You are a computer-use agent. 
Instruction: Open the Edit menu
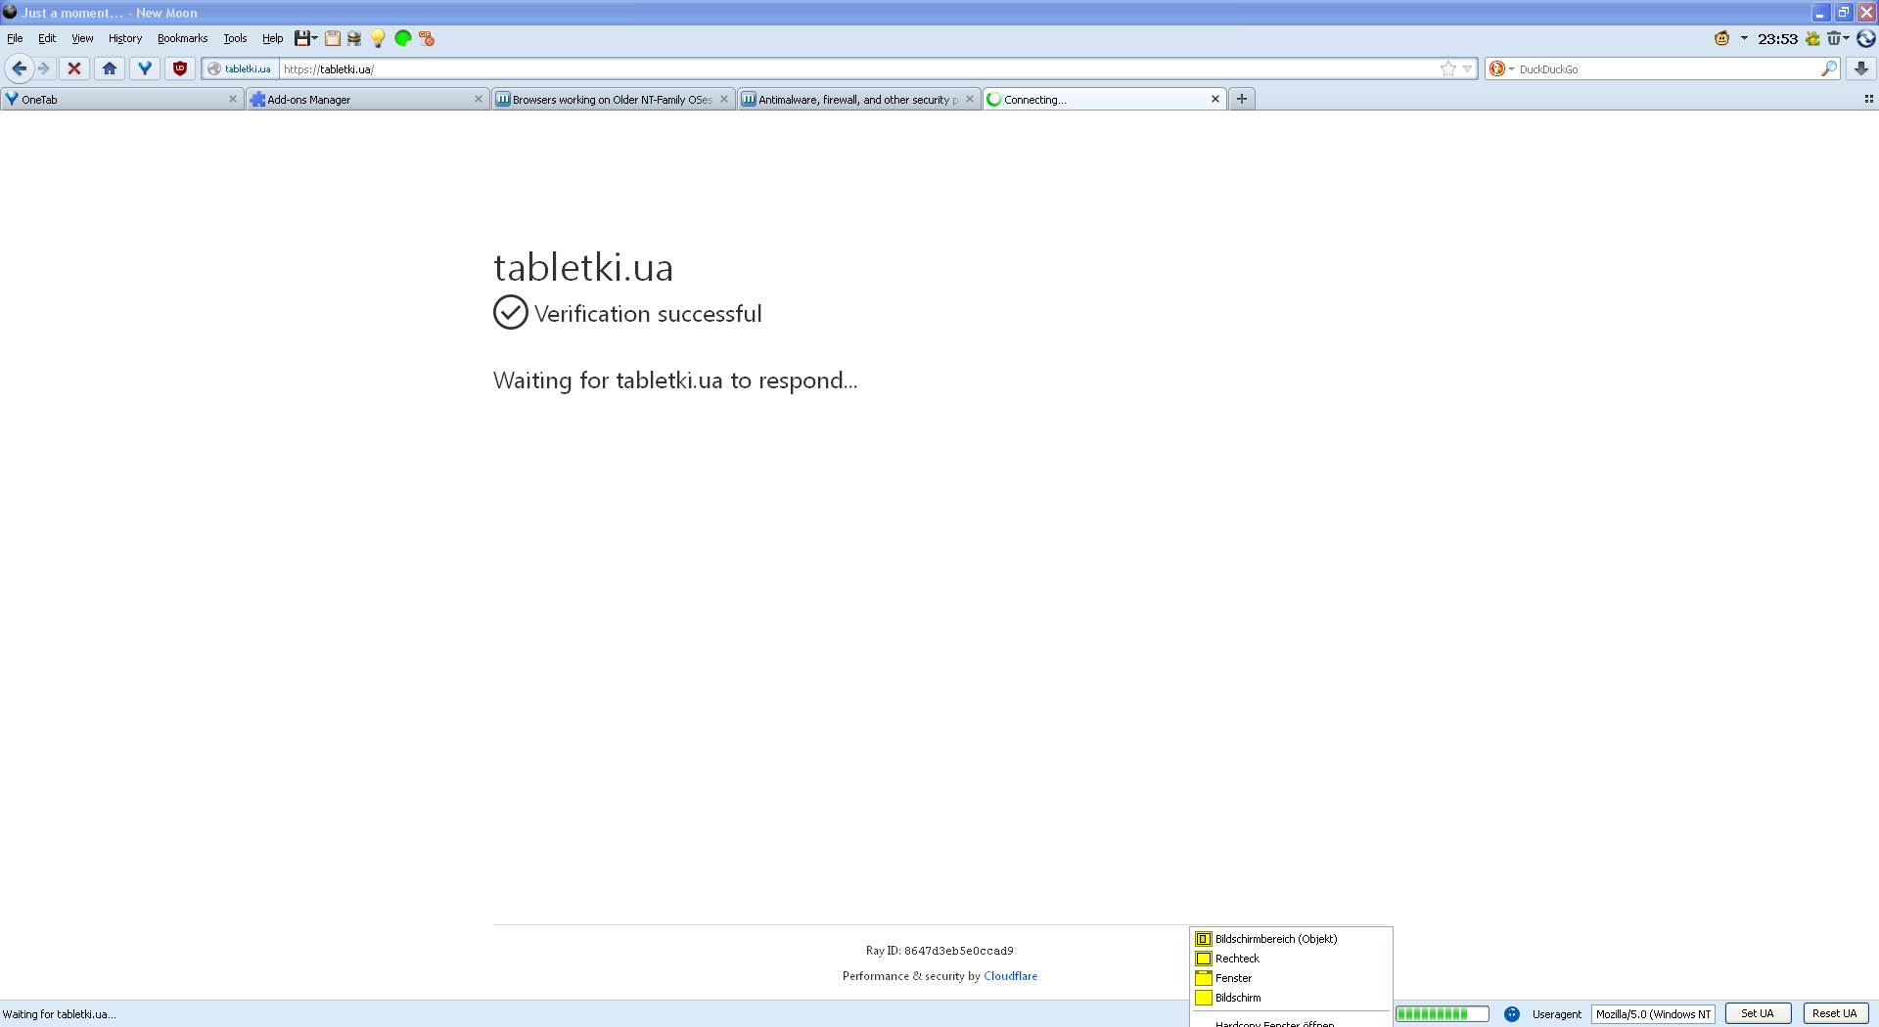(47, 38)
